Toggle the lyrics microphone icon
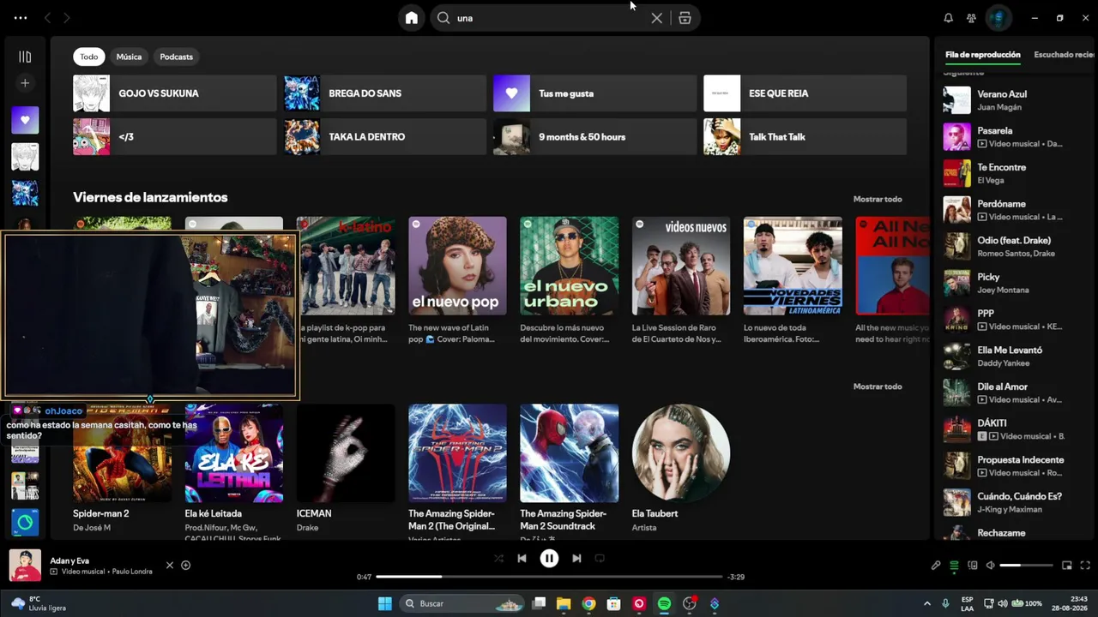 [936, 566]
